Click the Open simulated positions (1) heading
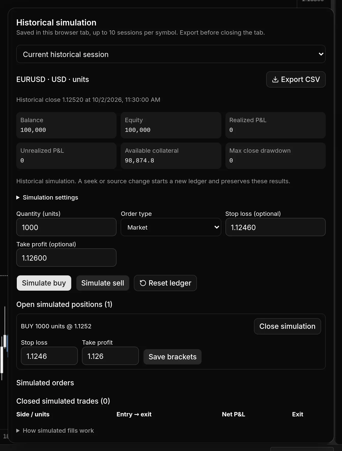342x451 pixels. (64, 304)
